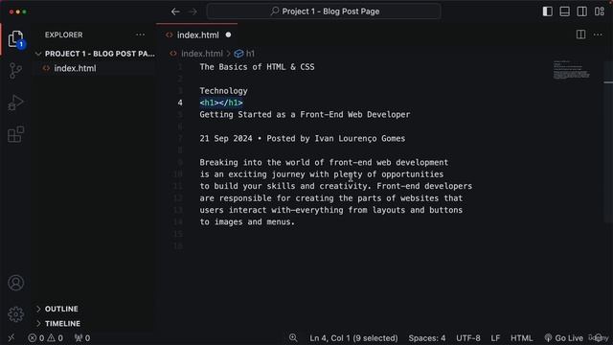Click the line 4 number in gutter
Viewport: 613px width, 345px height.
pyautogui.click(x=180, y=103)
